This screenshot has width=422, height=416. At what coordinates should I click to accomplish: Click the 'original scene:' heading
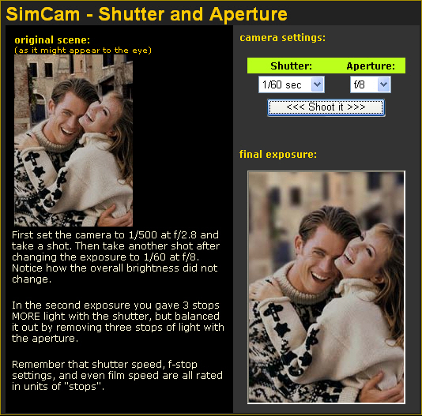[52, 40]
